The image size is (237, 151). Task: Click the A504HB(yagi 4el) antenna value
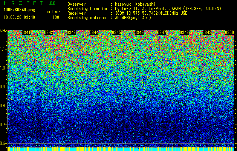click(x=133, y=18)
